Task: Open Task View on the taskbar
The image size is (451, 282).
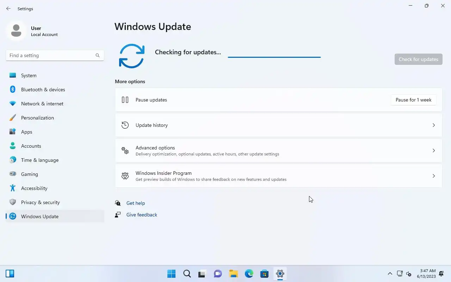Action: (202, 274)
